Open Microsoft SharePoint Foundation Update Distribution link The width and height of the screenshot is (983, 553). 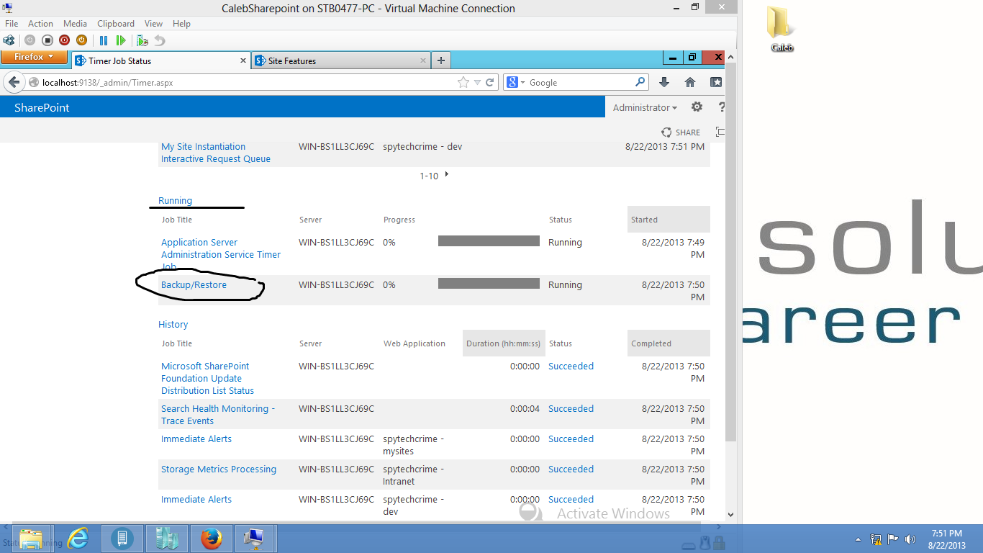tap(207, 379)
